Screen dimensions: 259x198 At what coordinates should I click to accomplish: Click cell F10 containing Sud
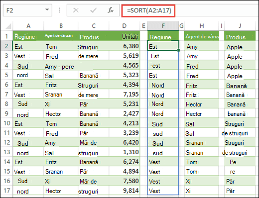tap(163, 123)
